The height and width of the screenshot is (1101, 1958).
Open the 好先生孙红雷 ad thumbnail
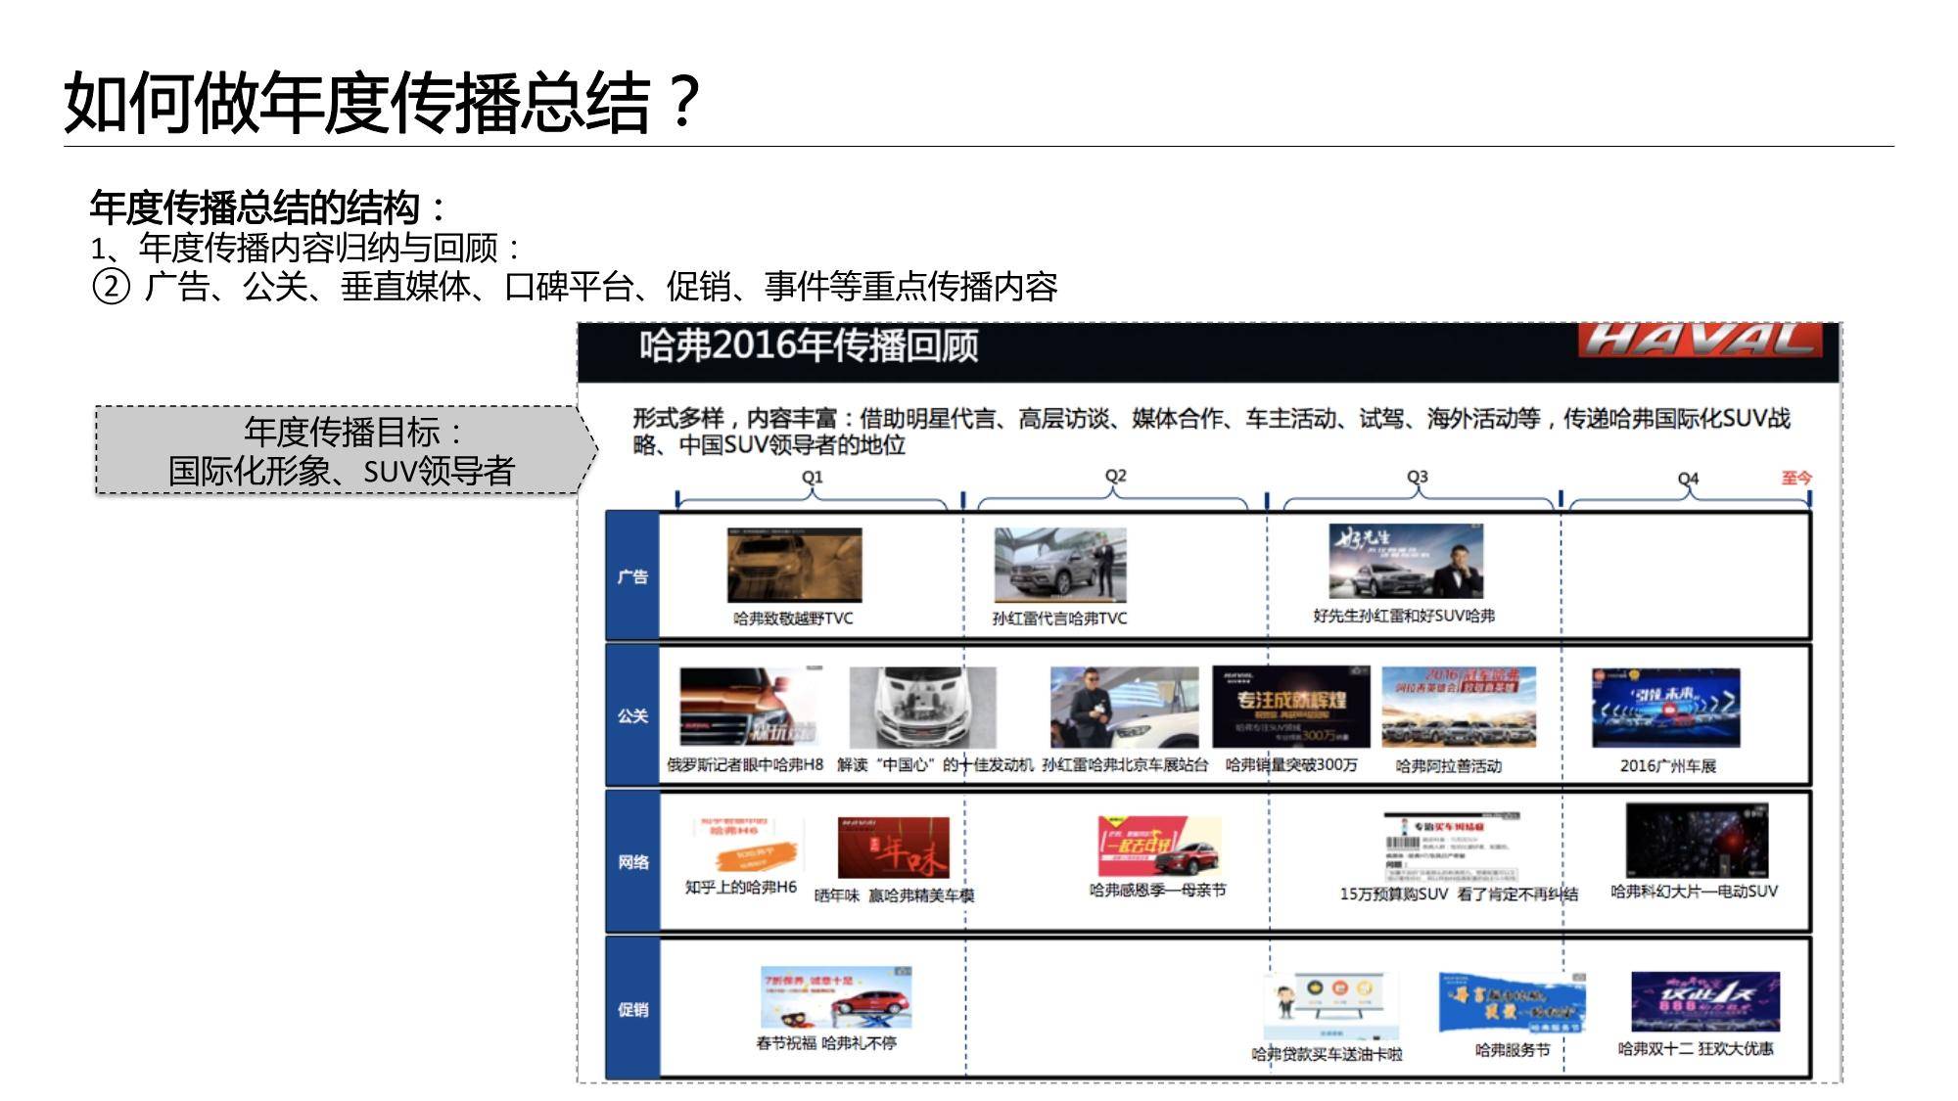tap(1406, 562)
